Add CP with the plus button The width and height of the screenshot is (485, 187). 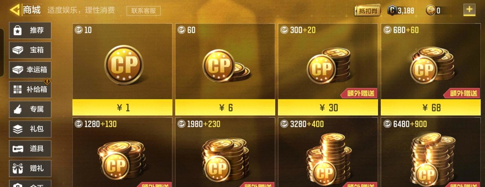click(469, 10)
